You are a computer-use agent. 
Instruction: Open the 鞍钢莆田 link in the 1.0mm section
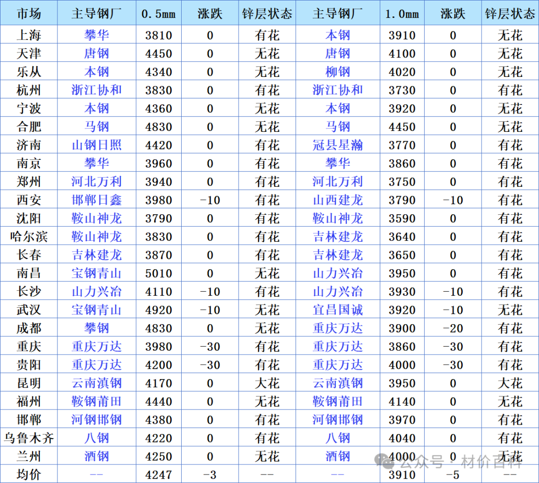pos(337,401)
